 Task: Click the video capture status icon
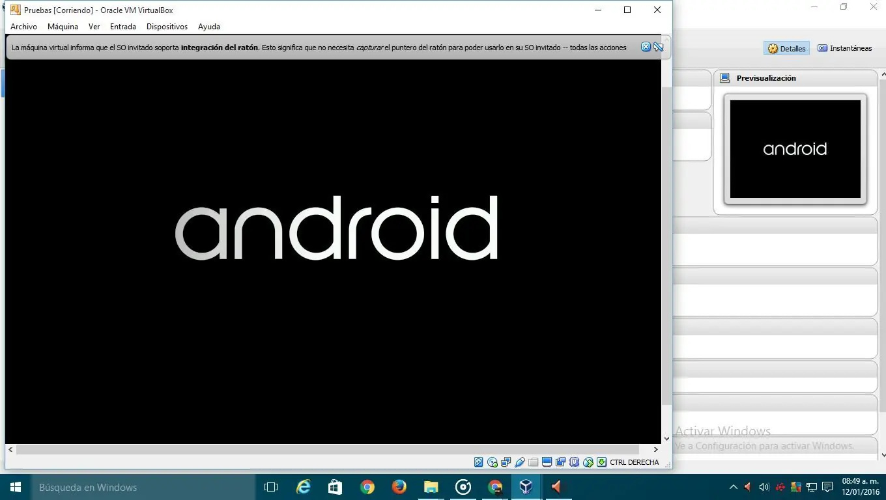point(561,462)
